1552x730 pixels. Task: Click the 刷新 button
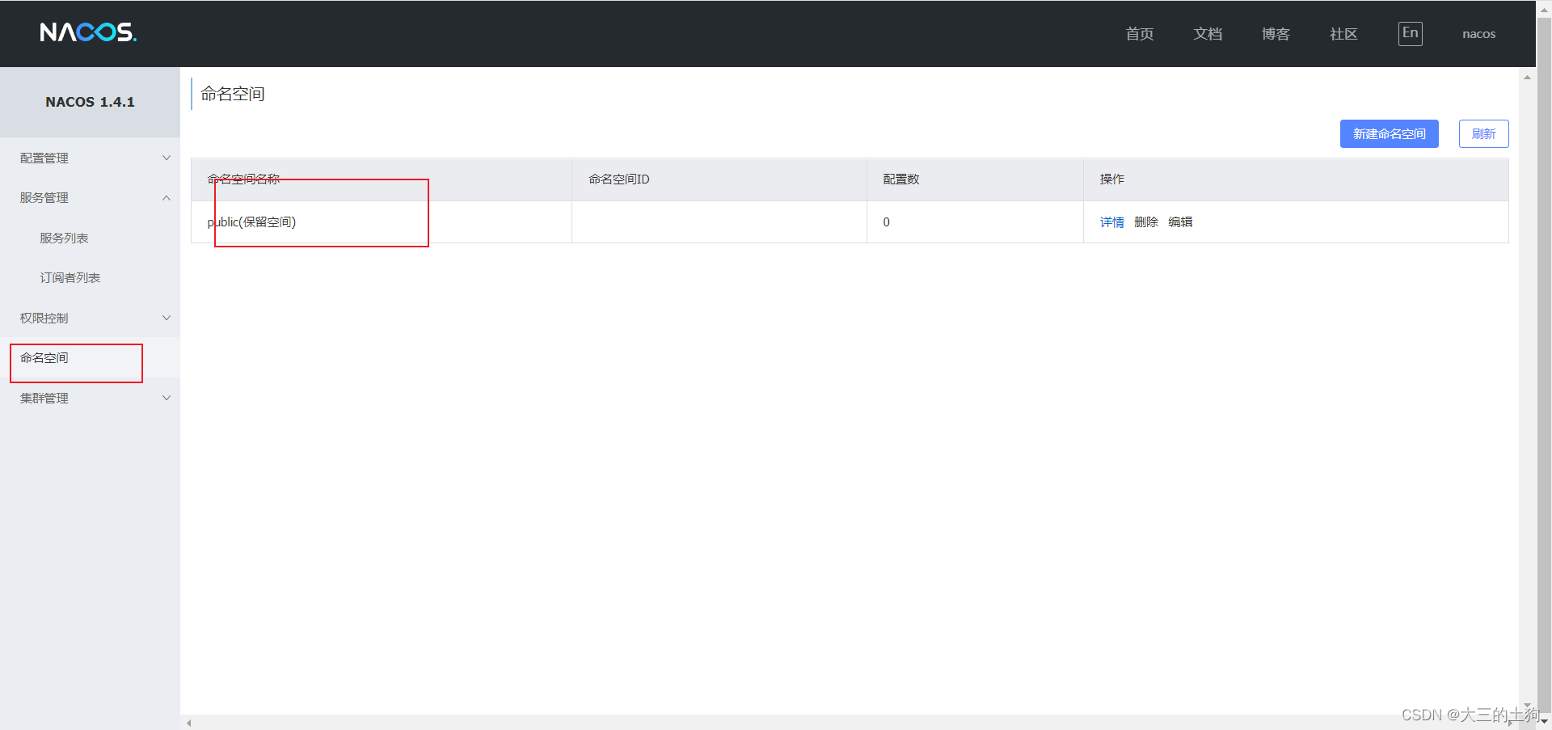click(x=1483, y=133)
